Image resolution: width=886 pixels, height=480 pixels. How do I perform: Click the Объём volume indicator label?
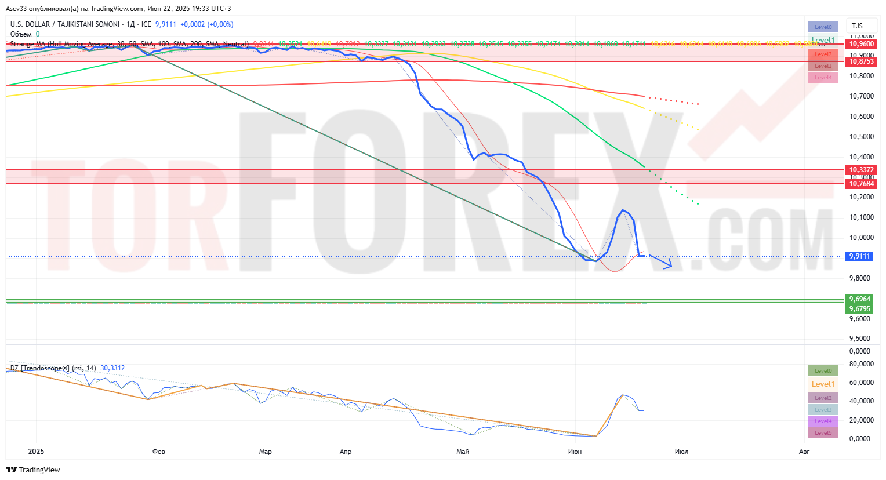coord(21,34)
